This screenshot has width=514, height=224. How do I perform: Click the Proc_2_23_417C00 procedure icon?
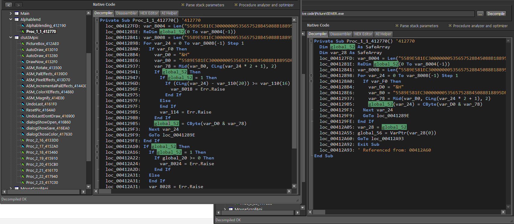pyautogui.click(x=22, y=182)
